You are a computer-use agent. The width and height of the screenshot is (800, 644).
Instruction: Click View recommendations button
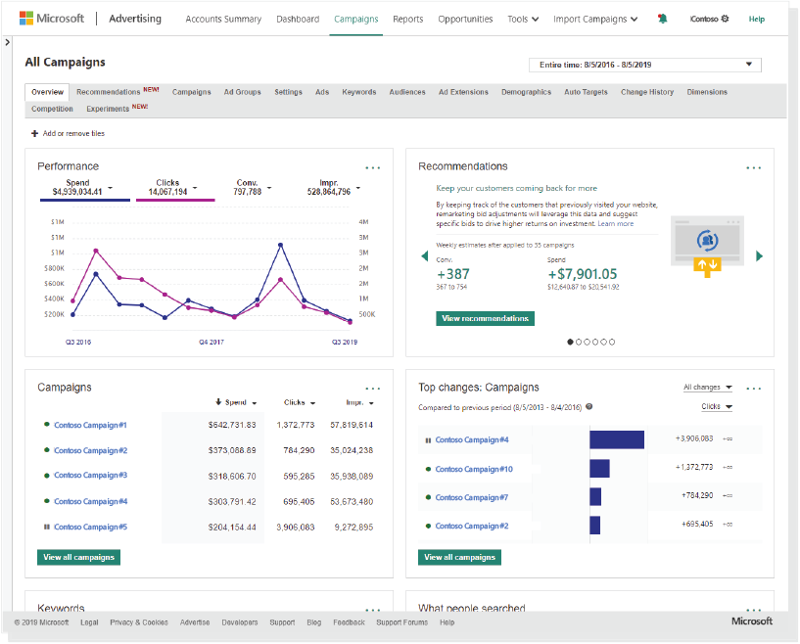click(x=486, y=319)
